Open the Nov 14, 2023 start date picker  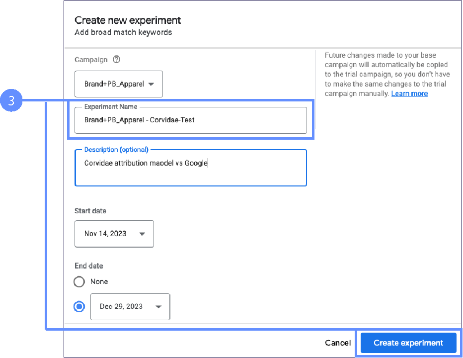tap(114, 234)
